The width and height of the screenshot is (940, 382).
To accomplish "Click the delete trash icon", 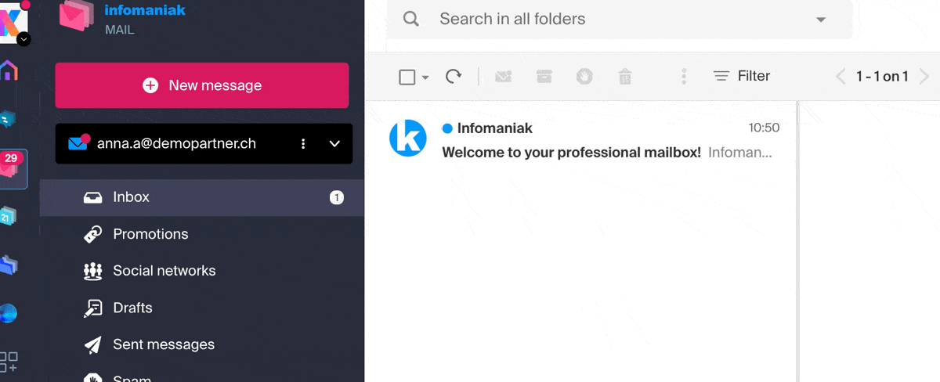I will pos(624,76).
